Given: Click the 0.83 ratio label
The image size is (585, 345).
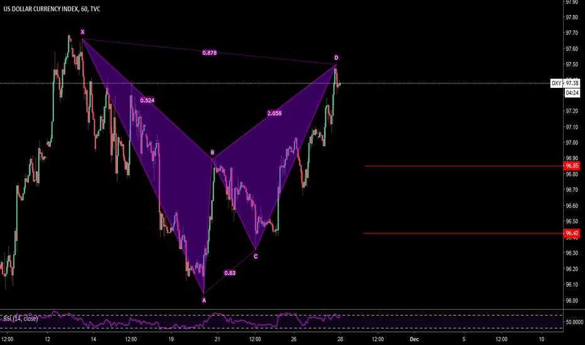Looking at the screenshot, I should coord(230,273).
